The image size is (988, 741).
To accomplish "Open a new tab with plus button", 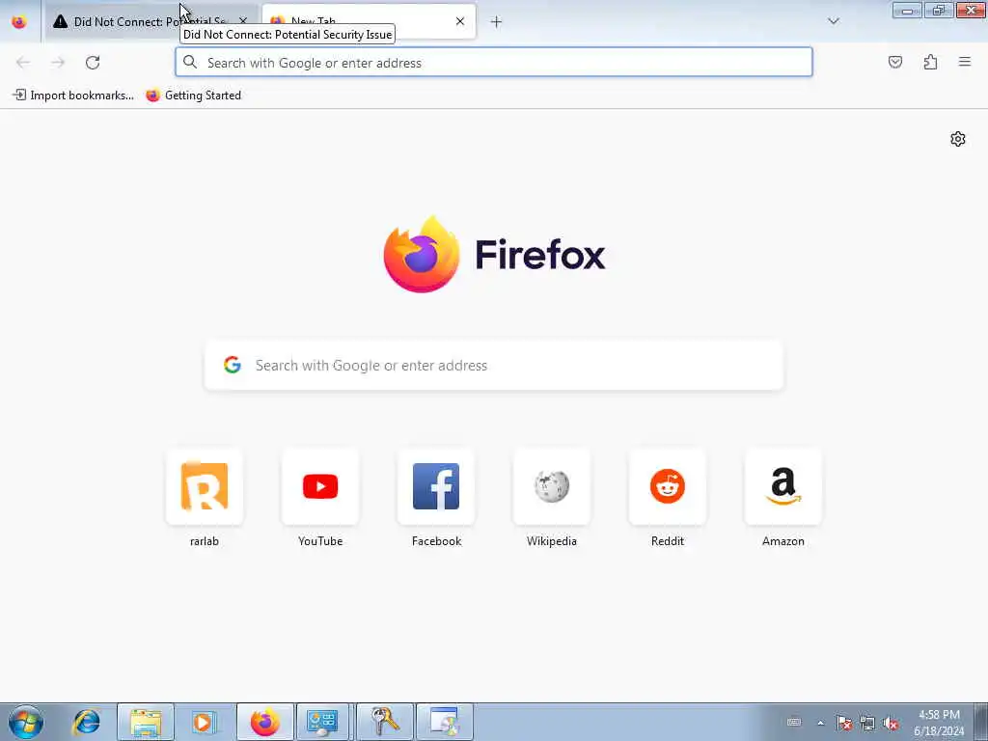I will pos(496,22).
